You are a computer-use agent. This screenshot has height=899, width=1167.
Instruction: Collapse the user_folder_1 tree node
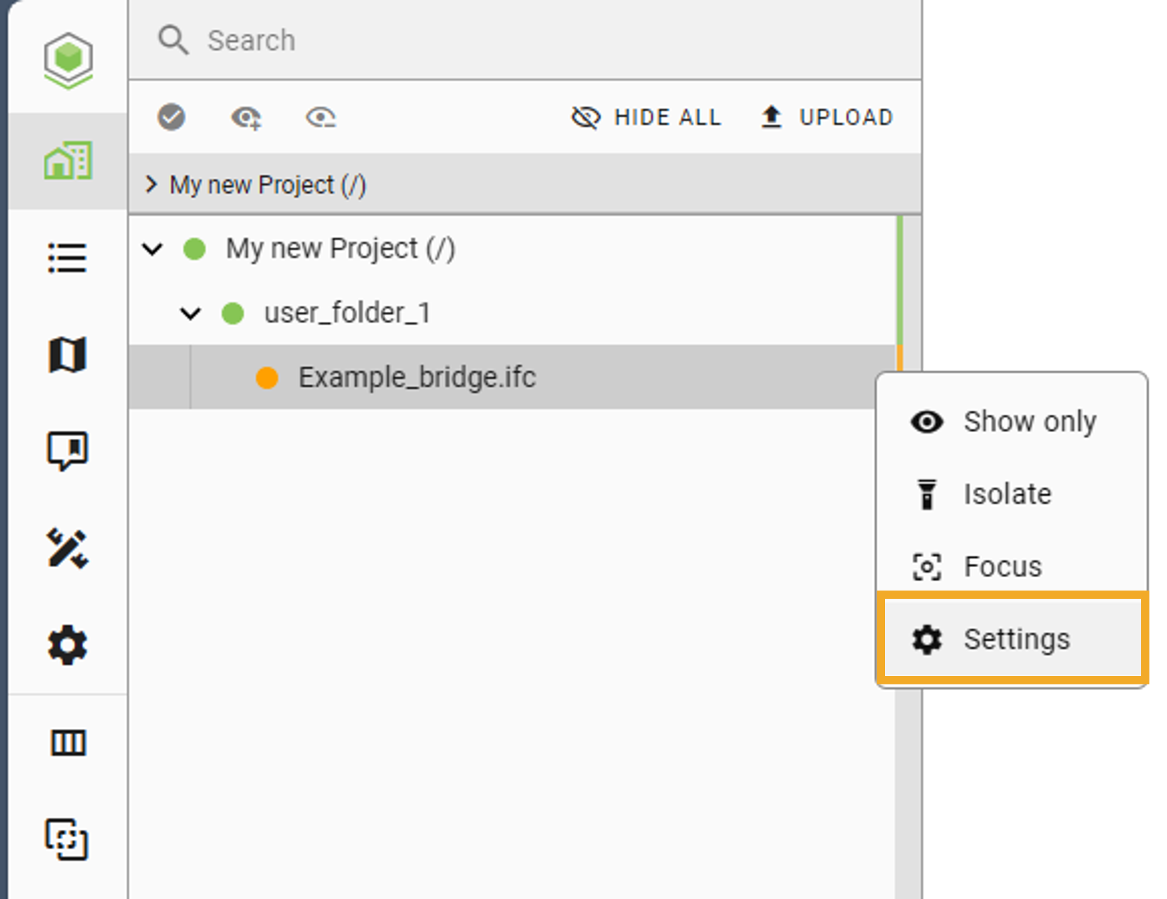pyautogui.click(x=191, y=313)
